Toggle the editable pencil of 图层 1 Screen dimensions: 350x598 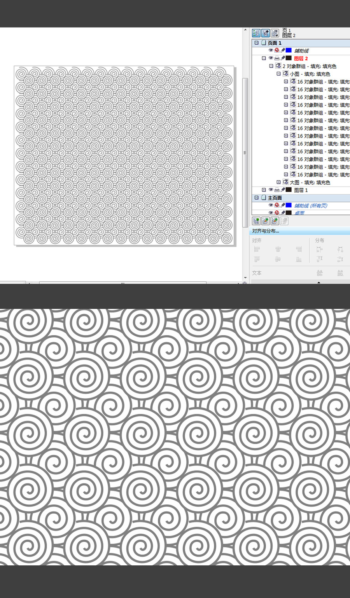[x=283, y=190]
